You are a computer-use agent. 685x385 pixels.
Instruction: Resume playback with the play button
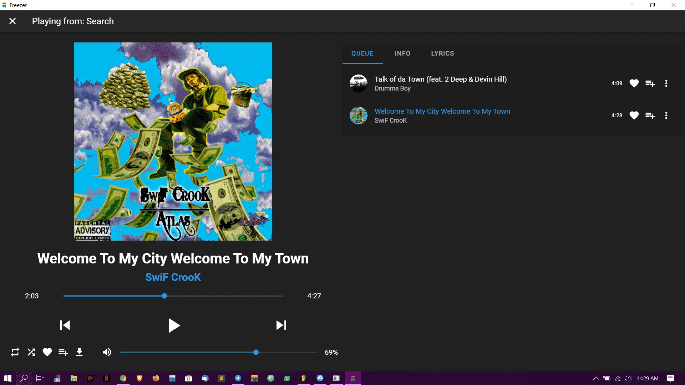tap(174, 325)
